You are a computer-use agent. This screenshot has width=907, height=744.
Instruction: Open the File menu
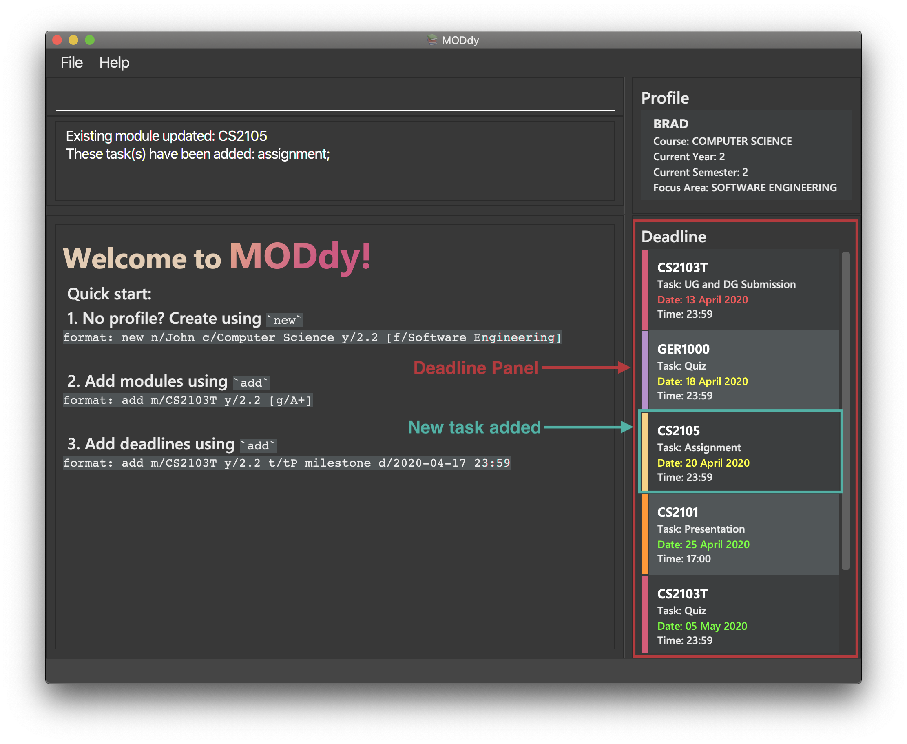click(71, 62)
